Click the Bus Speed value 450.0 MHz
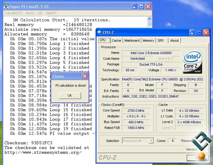The image size is (213, 165). pyautogui.click(x=136, y=122)
